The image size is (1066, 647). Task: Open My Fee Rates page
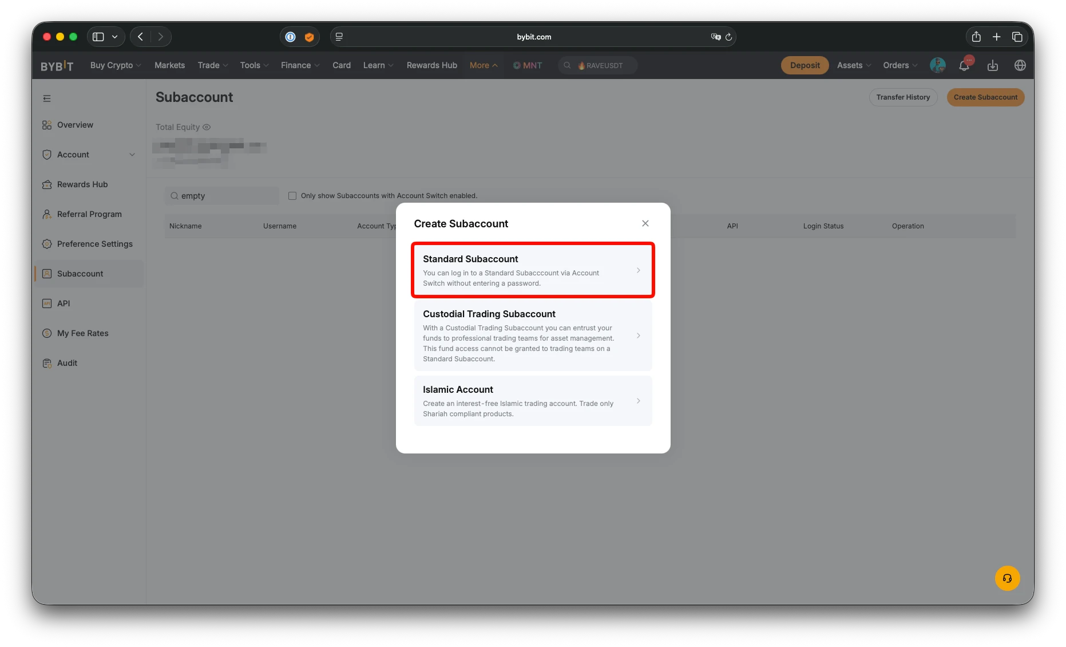82,333
